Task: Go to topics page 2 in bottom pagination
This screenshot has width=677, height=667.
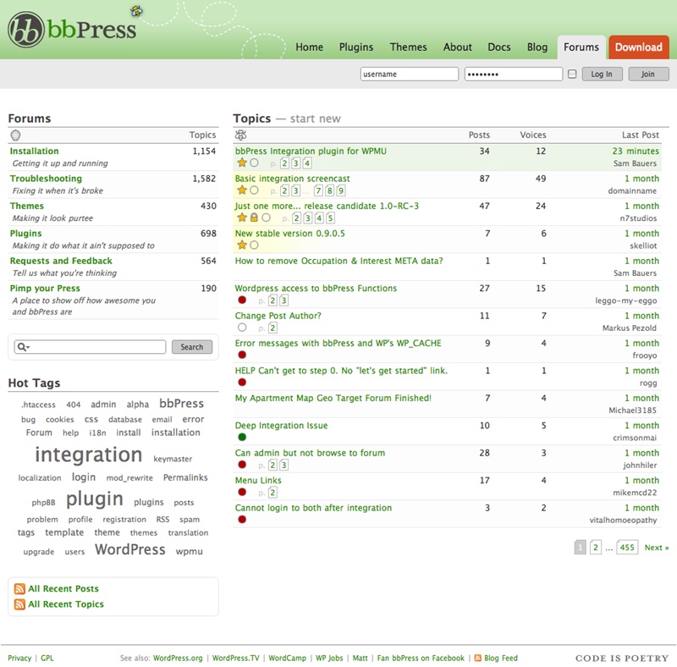Action: 596,548
